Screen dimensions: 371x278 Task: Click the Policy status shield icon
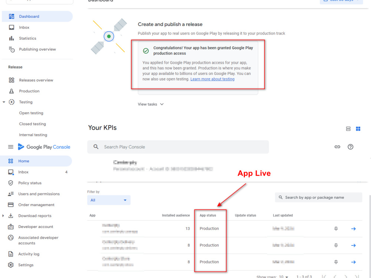[11, 183]
